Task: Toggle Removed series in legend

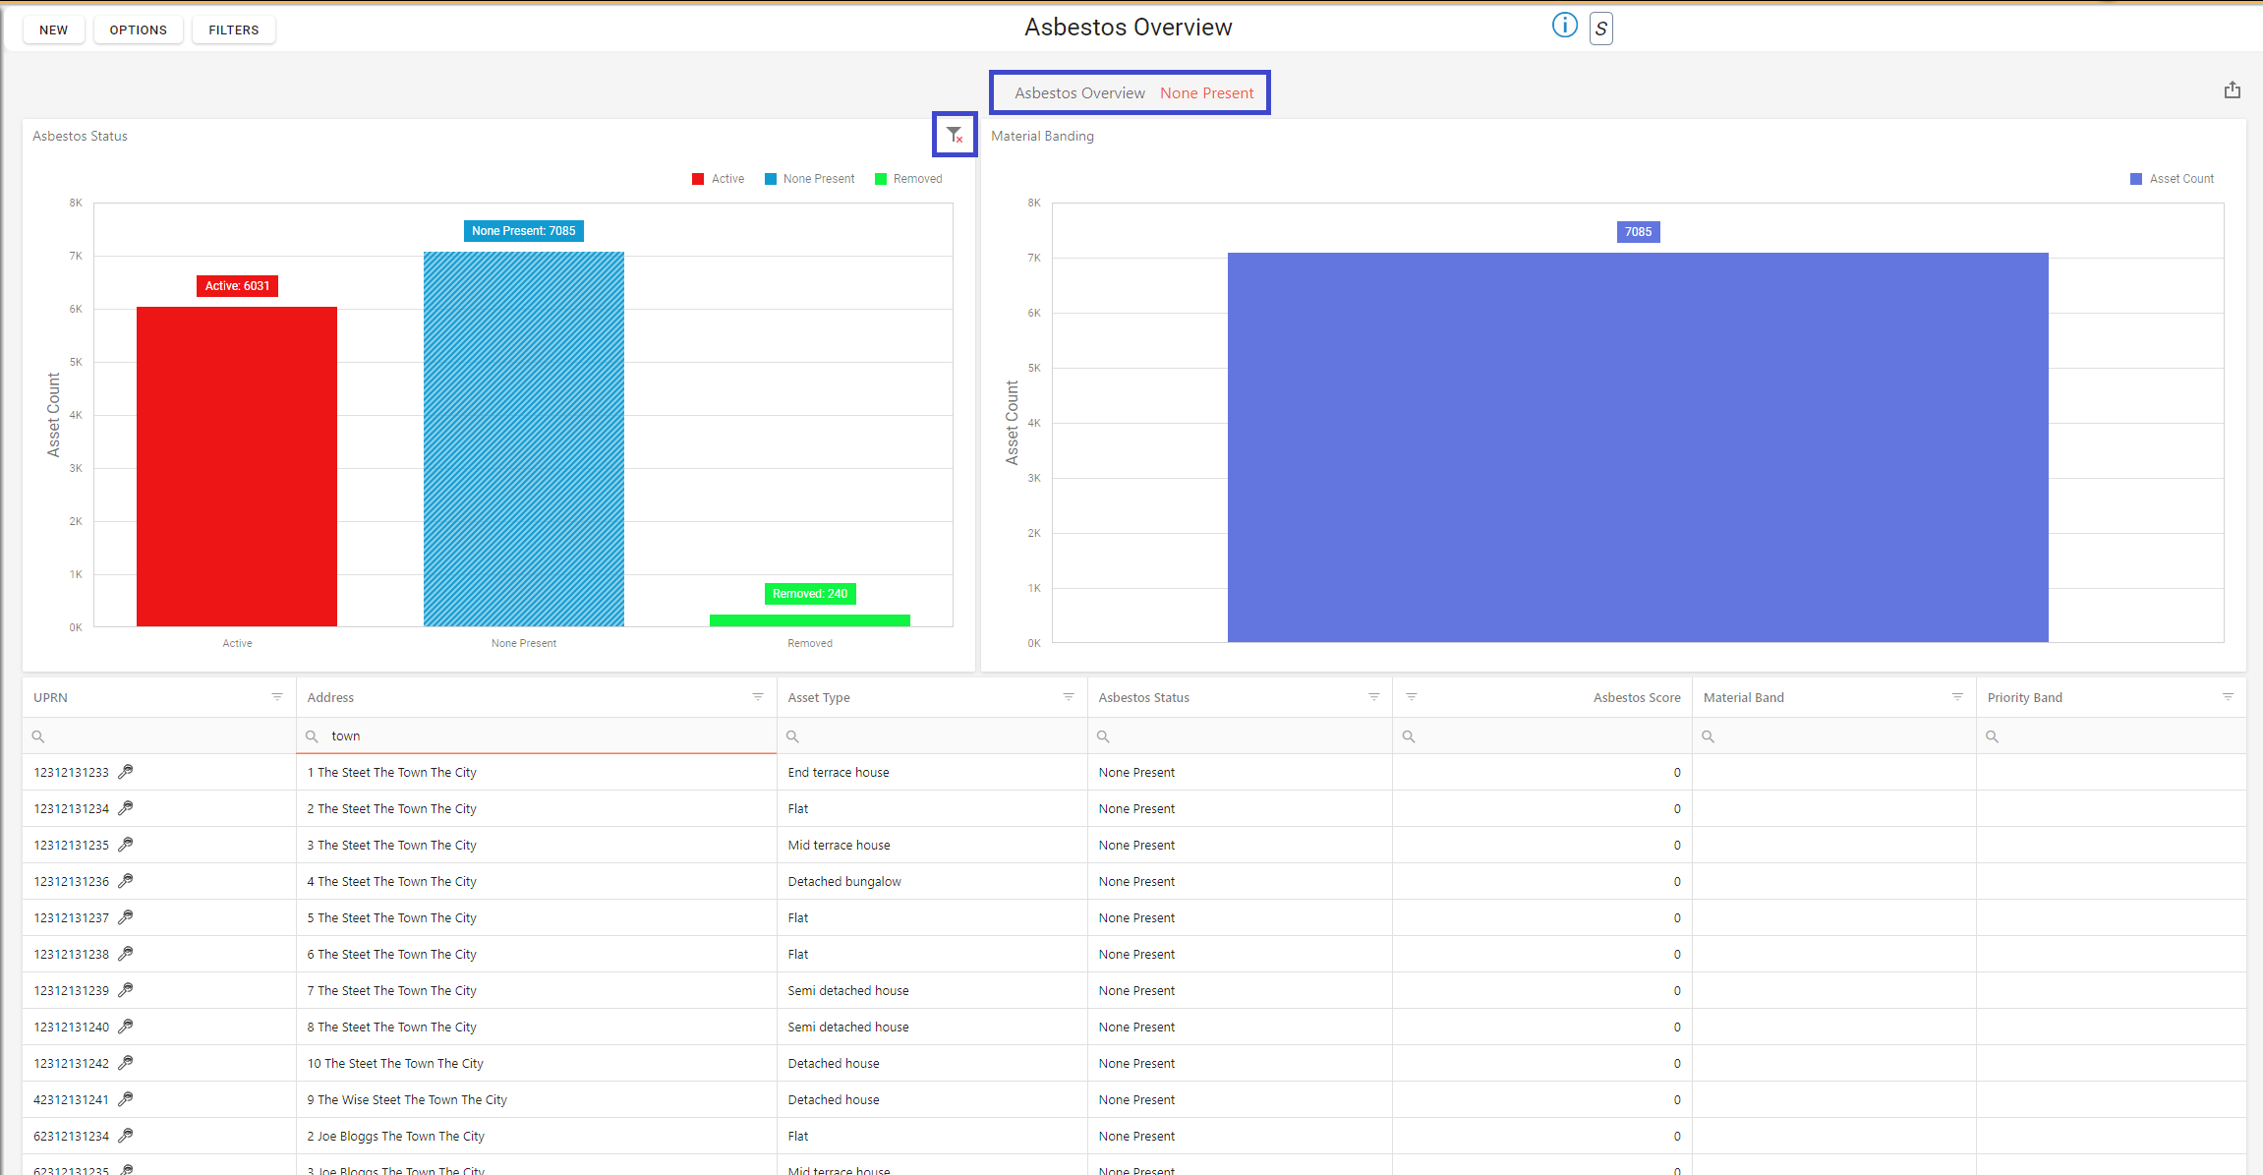Action: click(908, 179)
